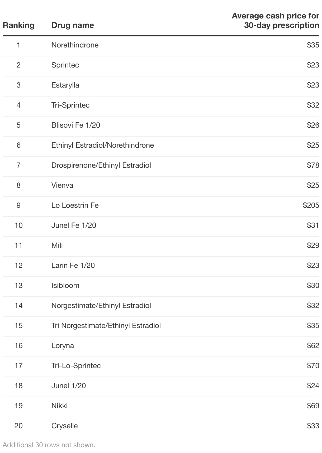Click the Vienva drug name
The height and width of the screenshot is (453, 322).
(62, 185)
